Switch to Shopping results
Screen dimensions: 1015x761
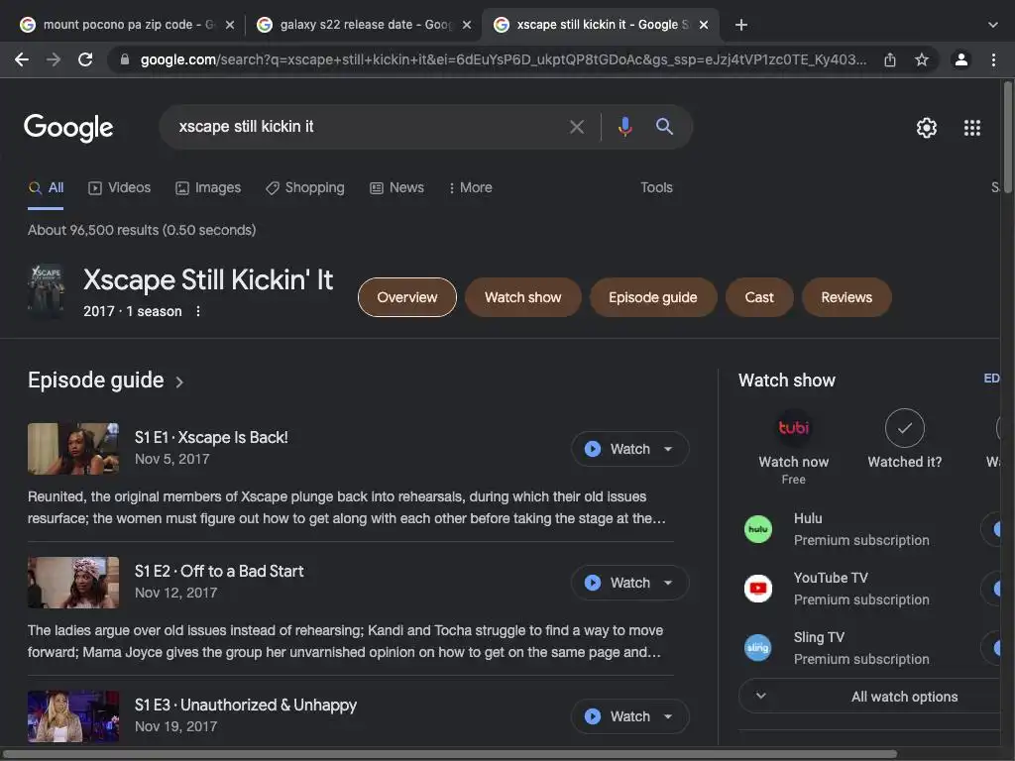tap(305, 187)
